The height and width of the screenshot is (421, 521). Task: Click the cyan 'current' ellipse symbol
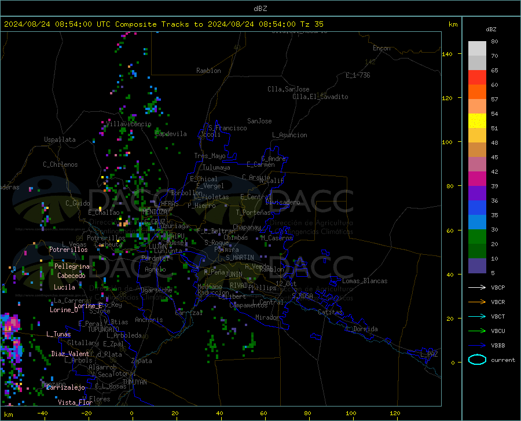[x=477, y=360]
